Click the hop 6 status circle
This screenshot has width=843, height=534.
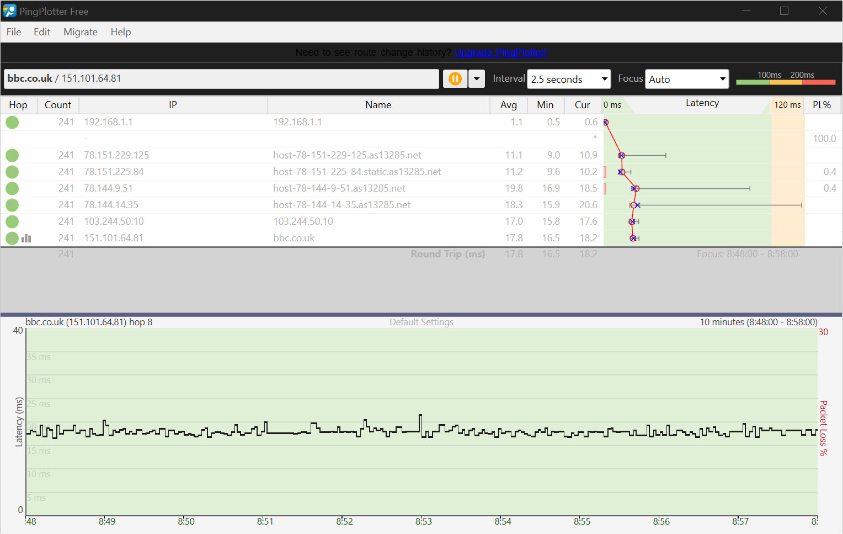[x=12, y=205]
